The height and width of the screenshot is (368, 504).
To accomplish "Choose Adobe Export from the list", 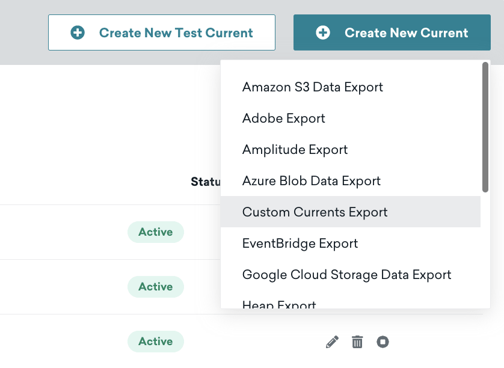I will (283, 118).
